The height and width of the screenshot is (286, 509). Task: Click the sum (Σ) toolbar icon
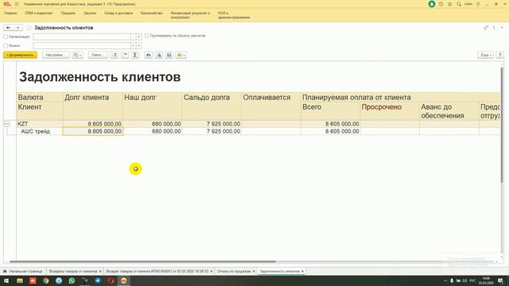coord(135,55)
